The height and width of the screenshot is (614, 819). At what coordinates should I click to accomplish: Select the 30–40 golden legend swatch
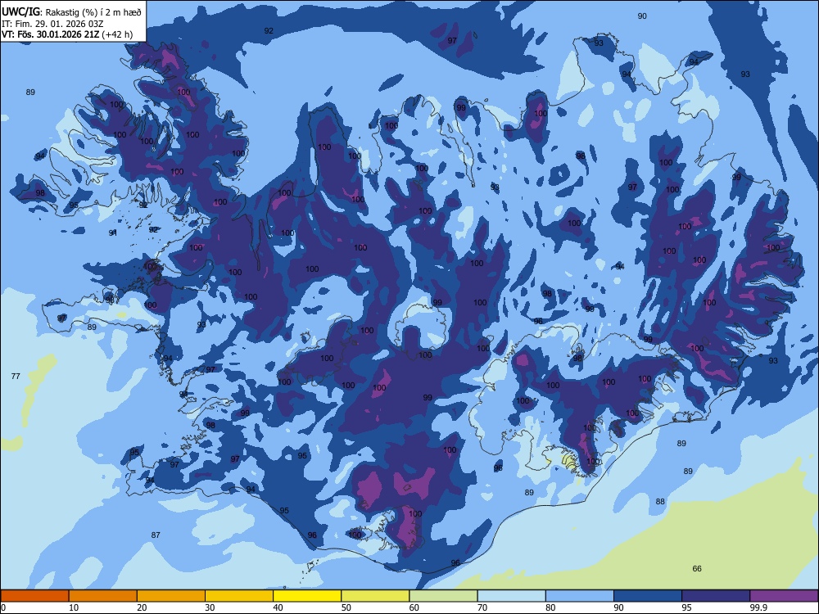tap(239, 596)
